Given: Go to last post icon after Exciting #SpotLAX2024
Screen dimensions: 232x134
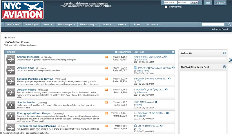Looking at the screenshot, I should pos(173,68).
